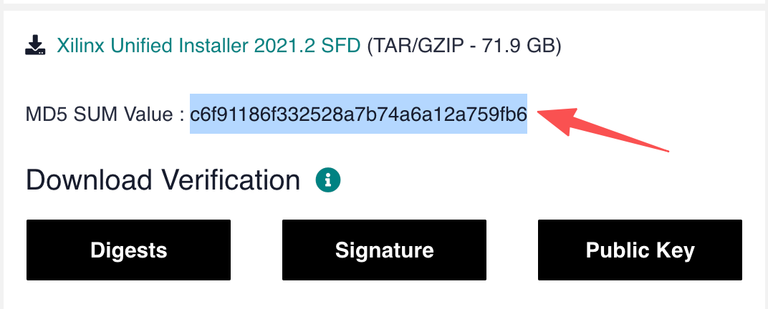The height and width of the screenshot is (309, 768).
Task: Open the Xilinx Unified Installer 2021.2 SFD link
Action: coord(208,47)
